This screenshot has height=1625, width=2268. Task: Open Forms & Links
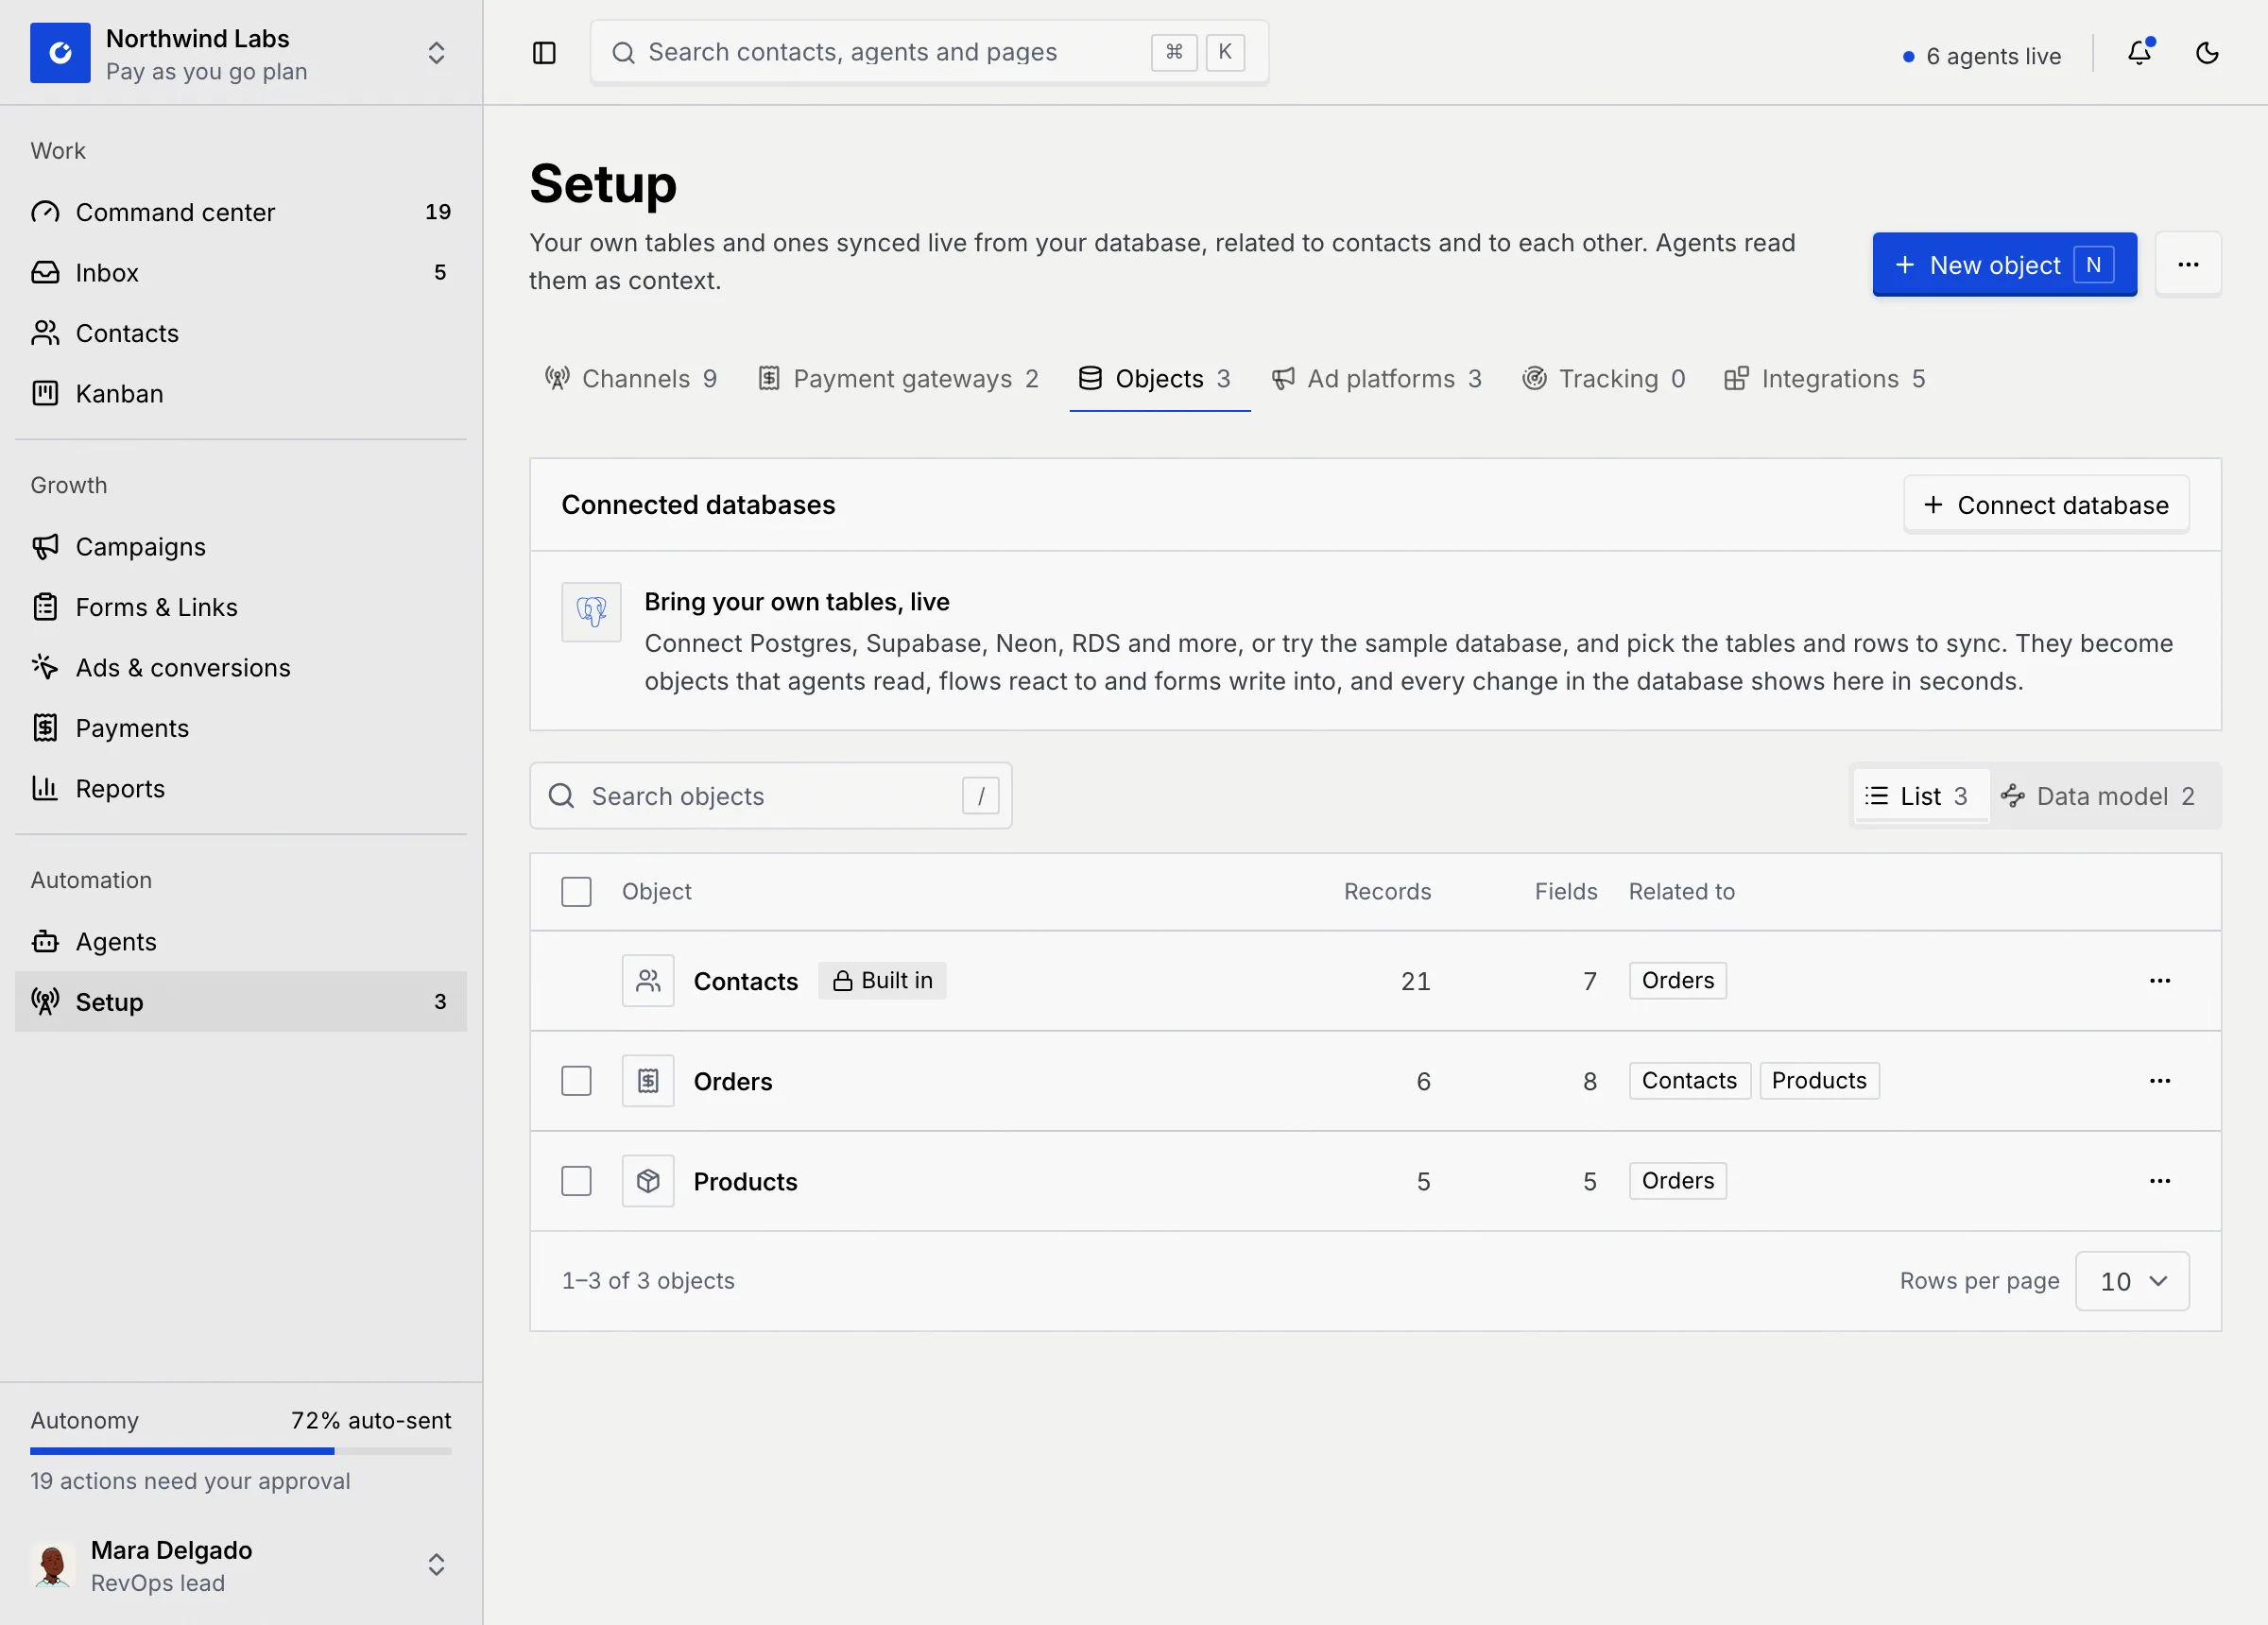(241, 607)
